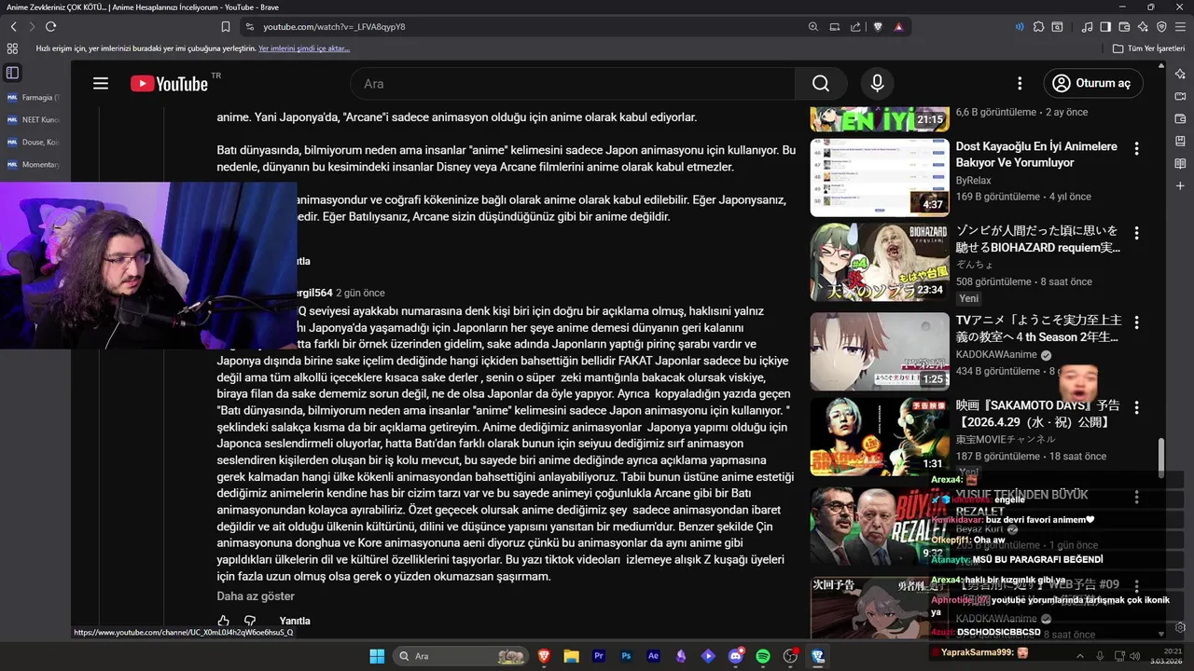Open Brave sidebar add plus icon
1194x671 pixels.
tap(1180, 186)
